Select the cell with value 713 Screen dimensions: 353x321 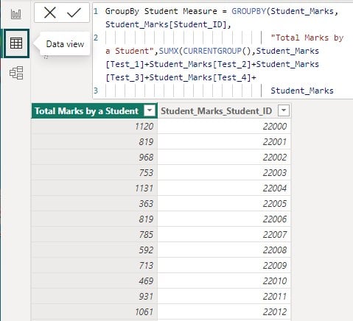click(94, 266)
